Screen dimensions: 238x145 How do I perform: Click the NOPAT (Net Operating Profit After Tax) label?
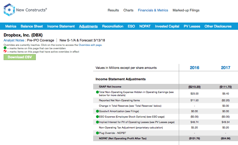pos(123,139)
